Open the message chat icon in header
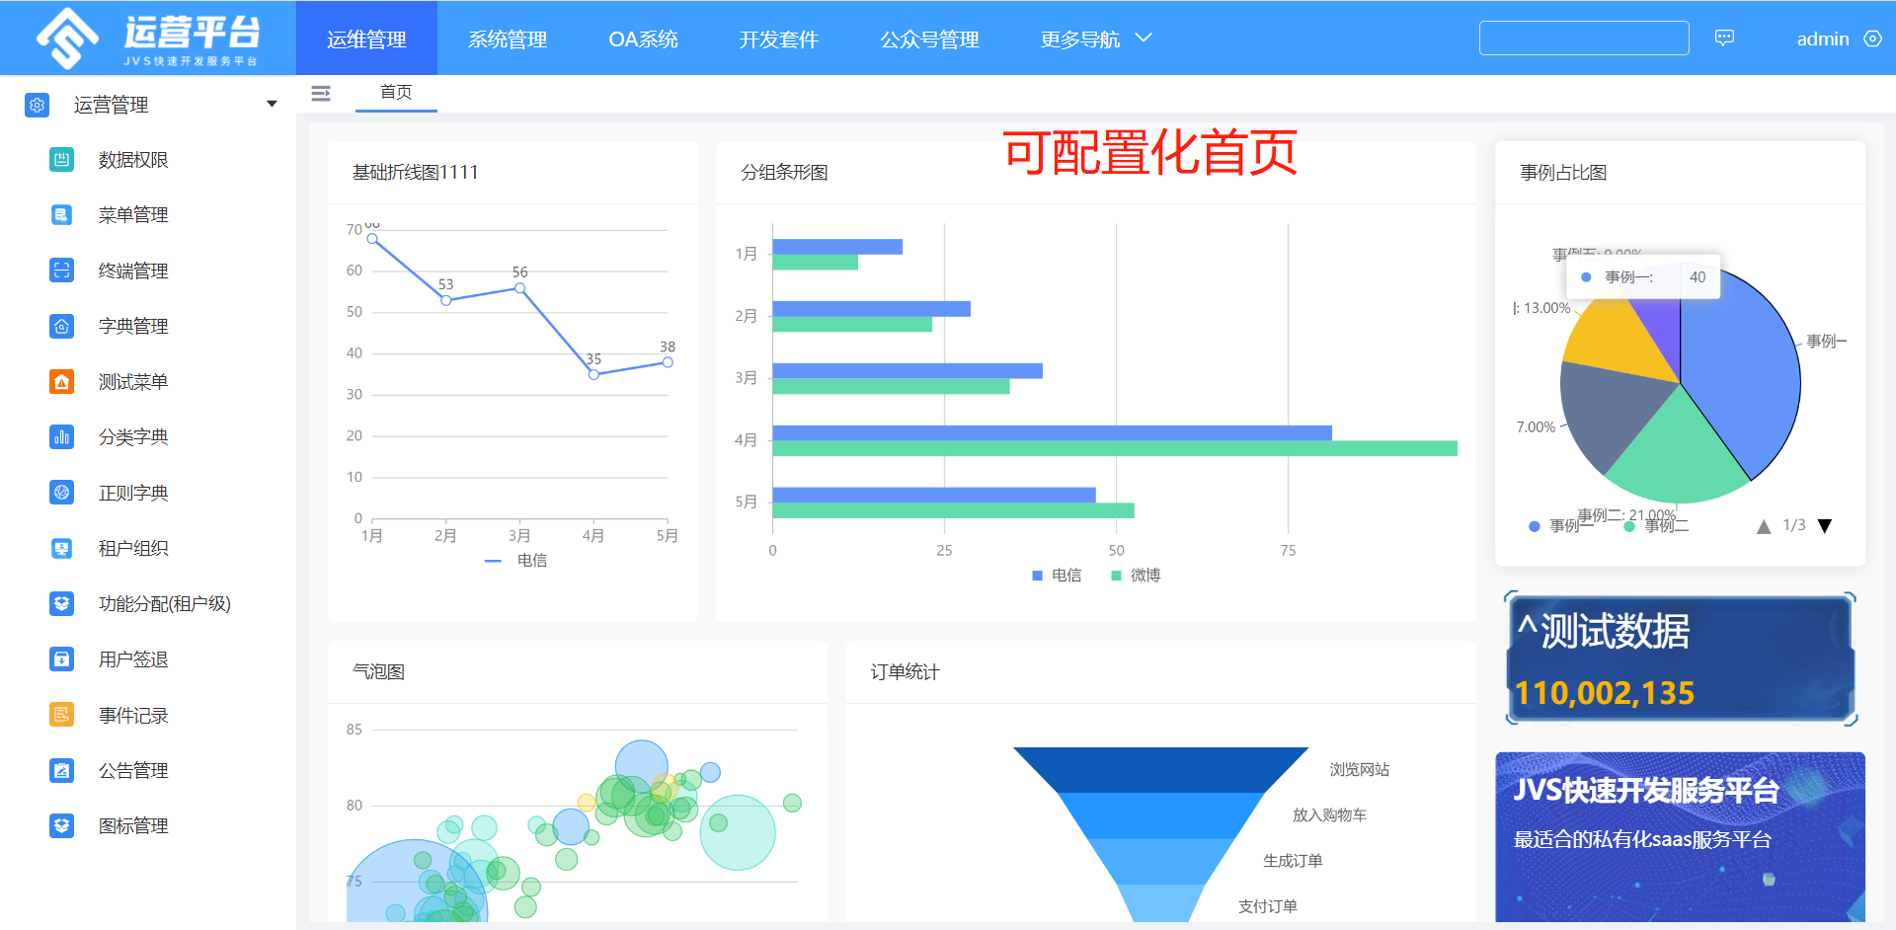The image size is (1896, 930). pyautogui.click(x=1724, y=38)
